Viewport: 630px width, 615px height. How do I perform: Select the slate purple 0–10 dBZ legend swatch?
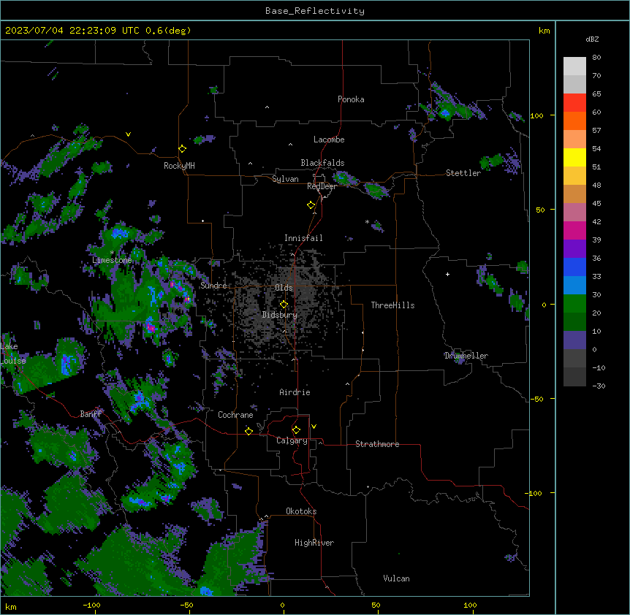(574, 340)
